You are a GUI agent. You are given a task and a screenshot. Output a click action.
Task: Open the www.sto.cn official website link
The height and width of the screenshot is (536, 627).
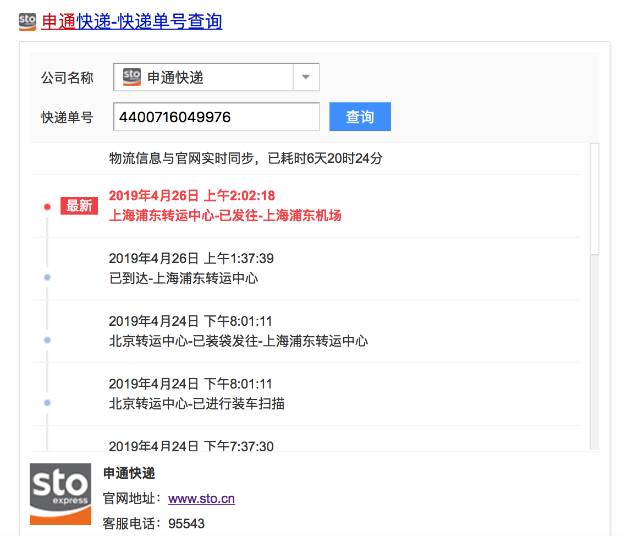(x=201, y=499)
